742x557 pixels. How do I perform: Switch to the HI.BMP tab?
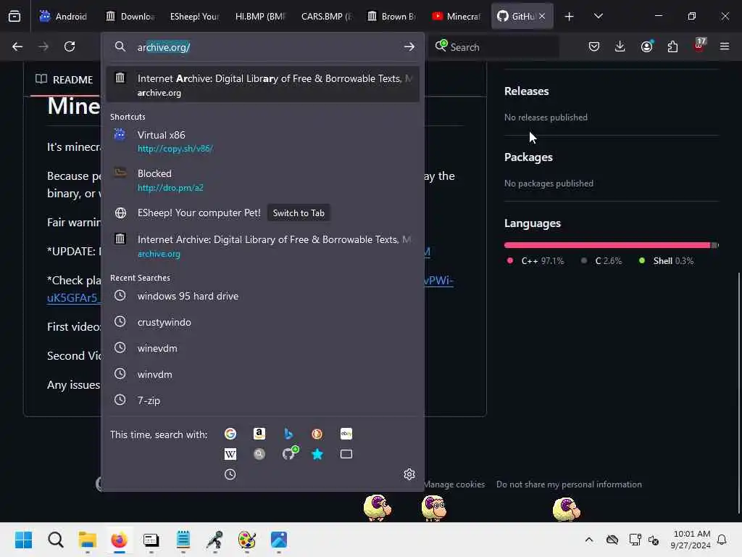260,16
